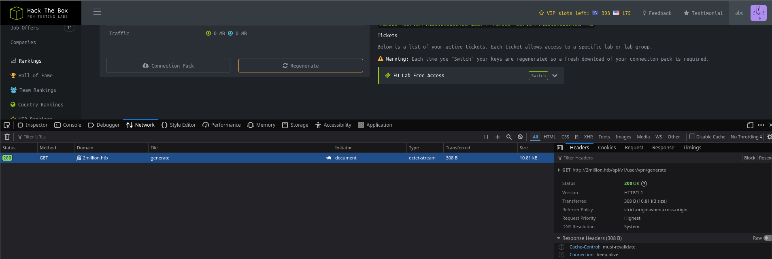The width and height of the screenshot is (772, 259).
Task: Click the VIP slots star icon
Action: click(x=541, y=13)
